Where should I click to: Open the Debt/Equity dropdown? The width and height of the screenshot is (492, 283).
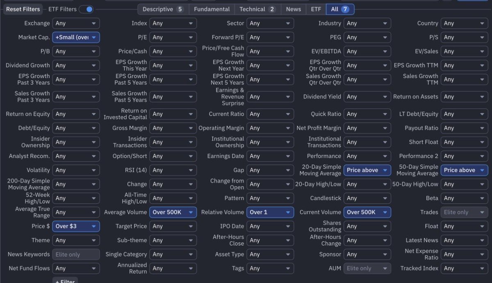coord(76,128)
